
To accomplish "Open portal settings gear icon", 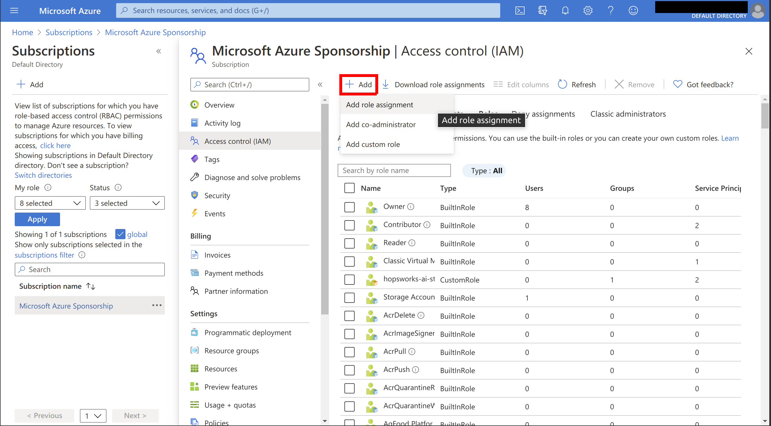I will click(x=588, y=11).
